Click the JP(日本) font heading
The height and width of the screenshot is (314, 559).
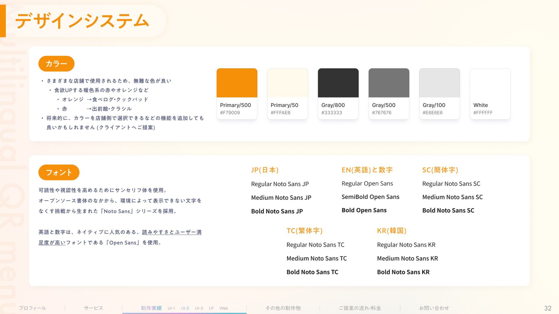(x=265, y=170)
